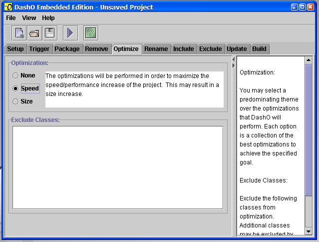This screenshot has height=242, width=319.
Task: Click the 'Optimization:' heading in help panel
Action: 258,72
